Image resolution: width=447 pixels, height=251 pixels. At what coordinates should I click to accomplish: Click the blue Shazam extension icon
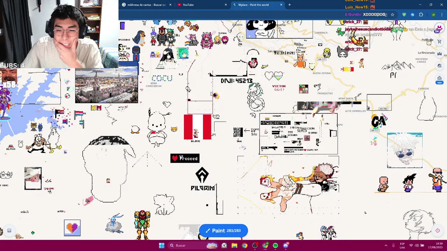tap(412, 15)
